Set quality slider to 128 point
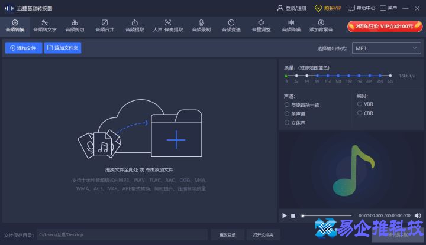 (338, 76)
